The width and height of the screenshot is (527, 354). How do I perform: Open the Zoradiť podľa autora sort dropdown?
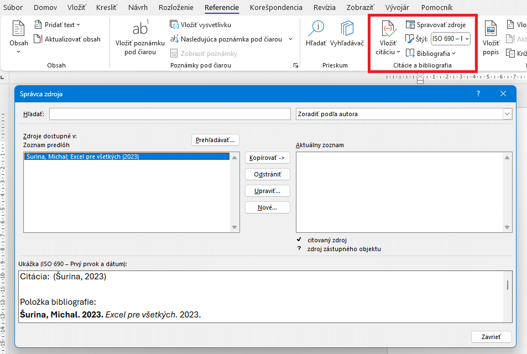tap(507, 114)
